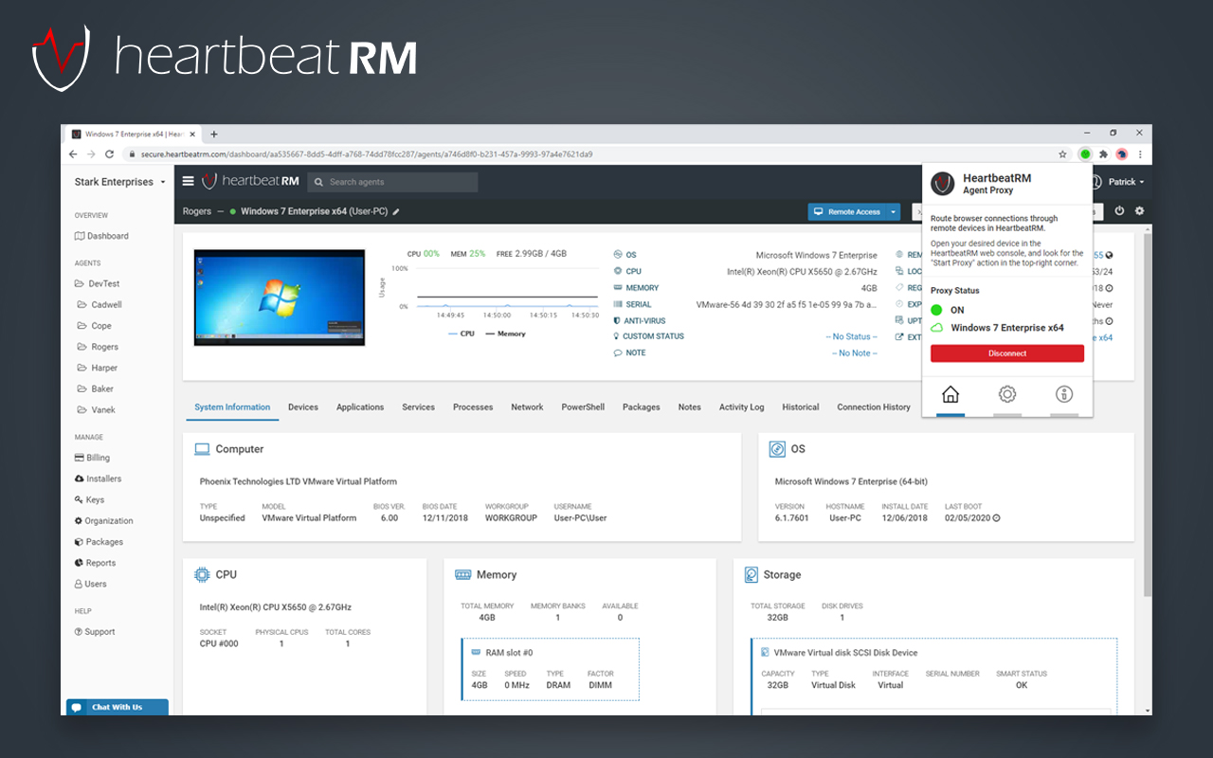Click the pencil icon to rename the agent
The width and height of the screenshot is (1213, 758).
click(x=396, y=212)
